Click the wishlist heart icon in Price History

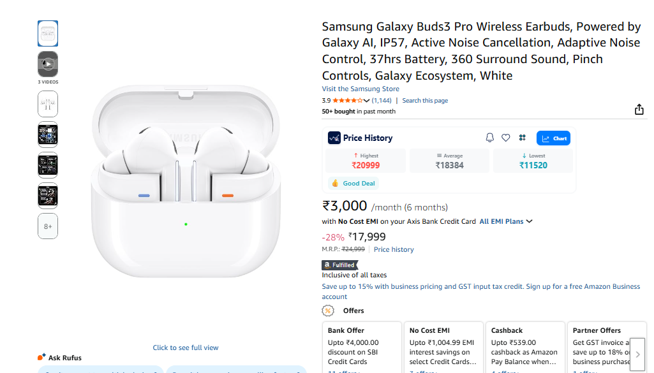[506, 138]
